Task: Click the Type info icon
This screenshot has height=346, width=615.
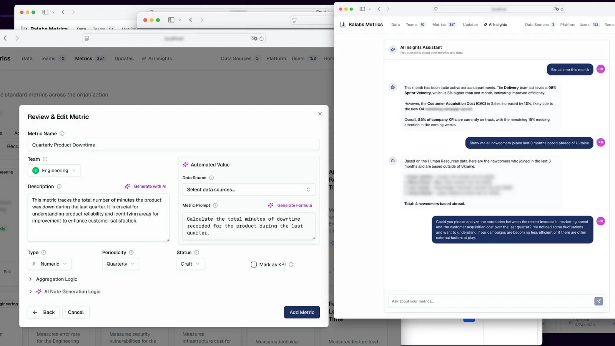Action: (x=43, y=253)
